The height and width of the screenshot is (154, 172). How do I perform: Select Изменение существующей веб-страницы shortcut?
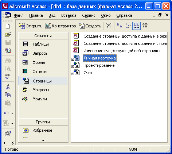(122, 51)
